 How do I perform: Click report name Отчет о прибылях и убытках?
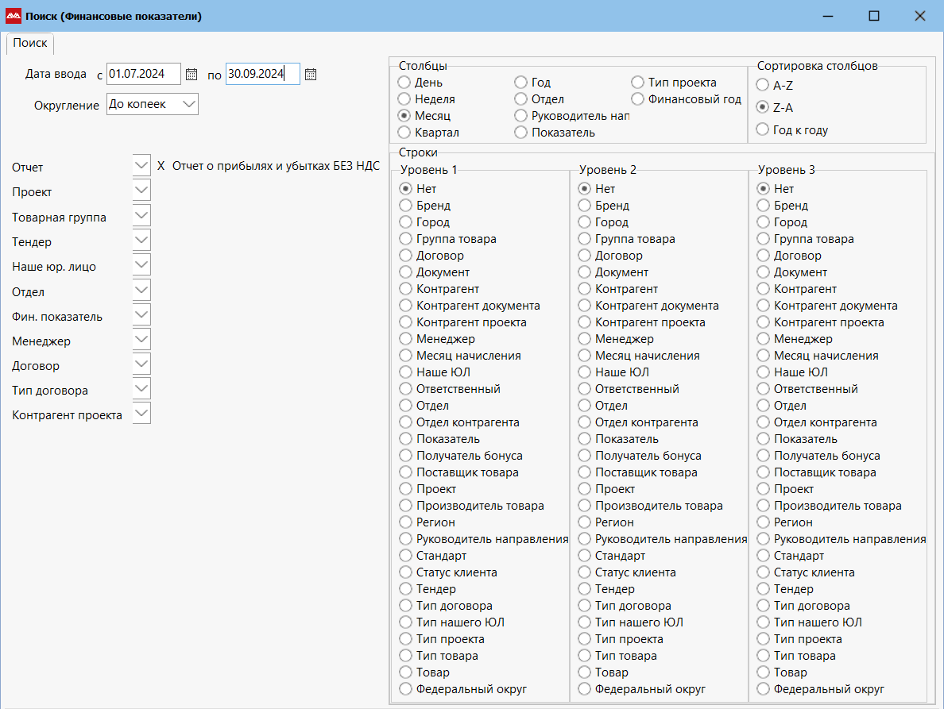coord(276,166)
